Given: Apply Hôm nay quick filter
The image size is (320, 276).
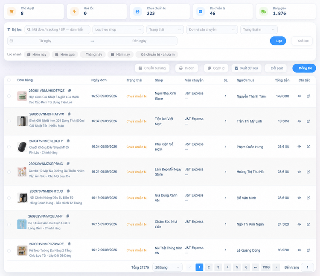Looking at the screenshot, I should click(37, 54).
